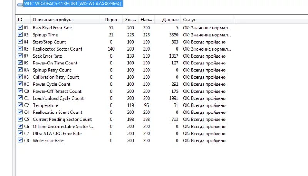Click Power-Off Retract data value 175

tap(175, 91)
